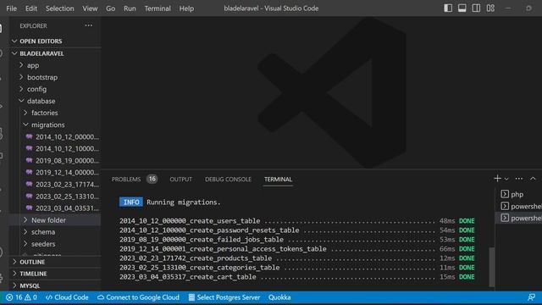Open the Selection menu
This screenshot has height=305, width=542.
(60, 8)
